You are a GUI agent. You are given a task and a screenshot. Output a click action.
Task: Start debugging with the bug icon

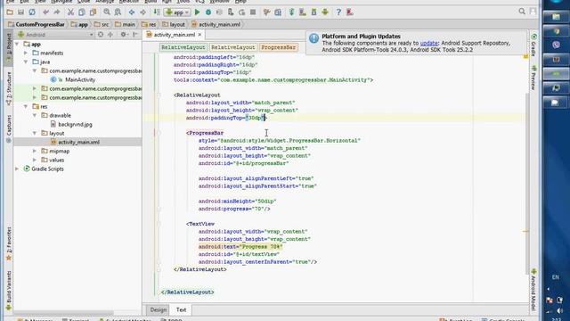click(x=208, y=12)
